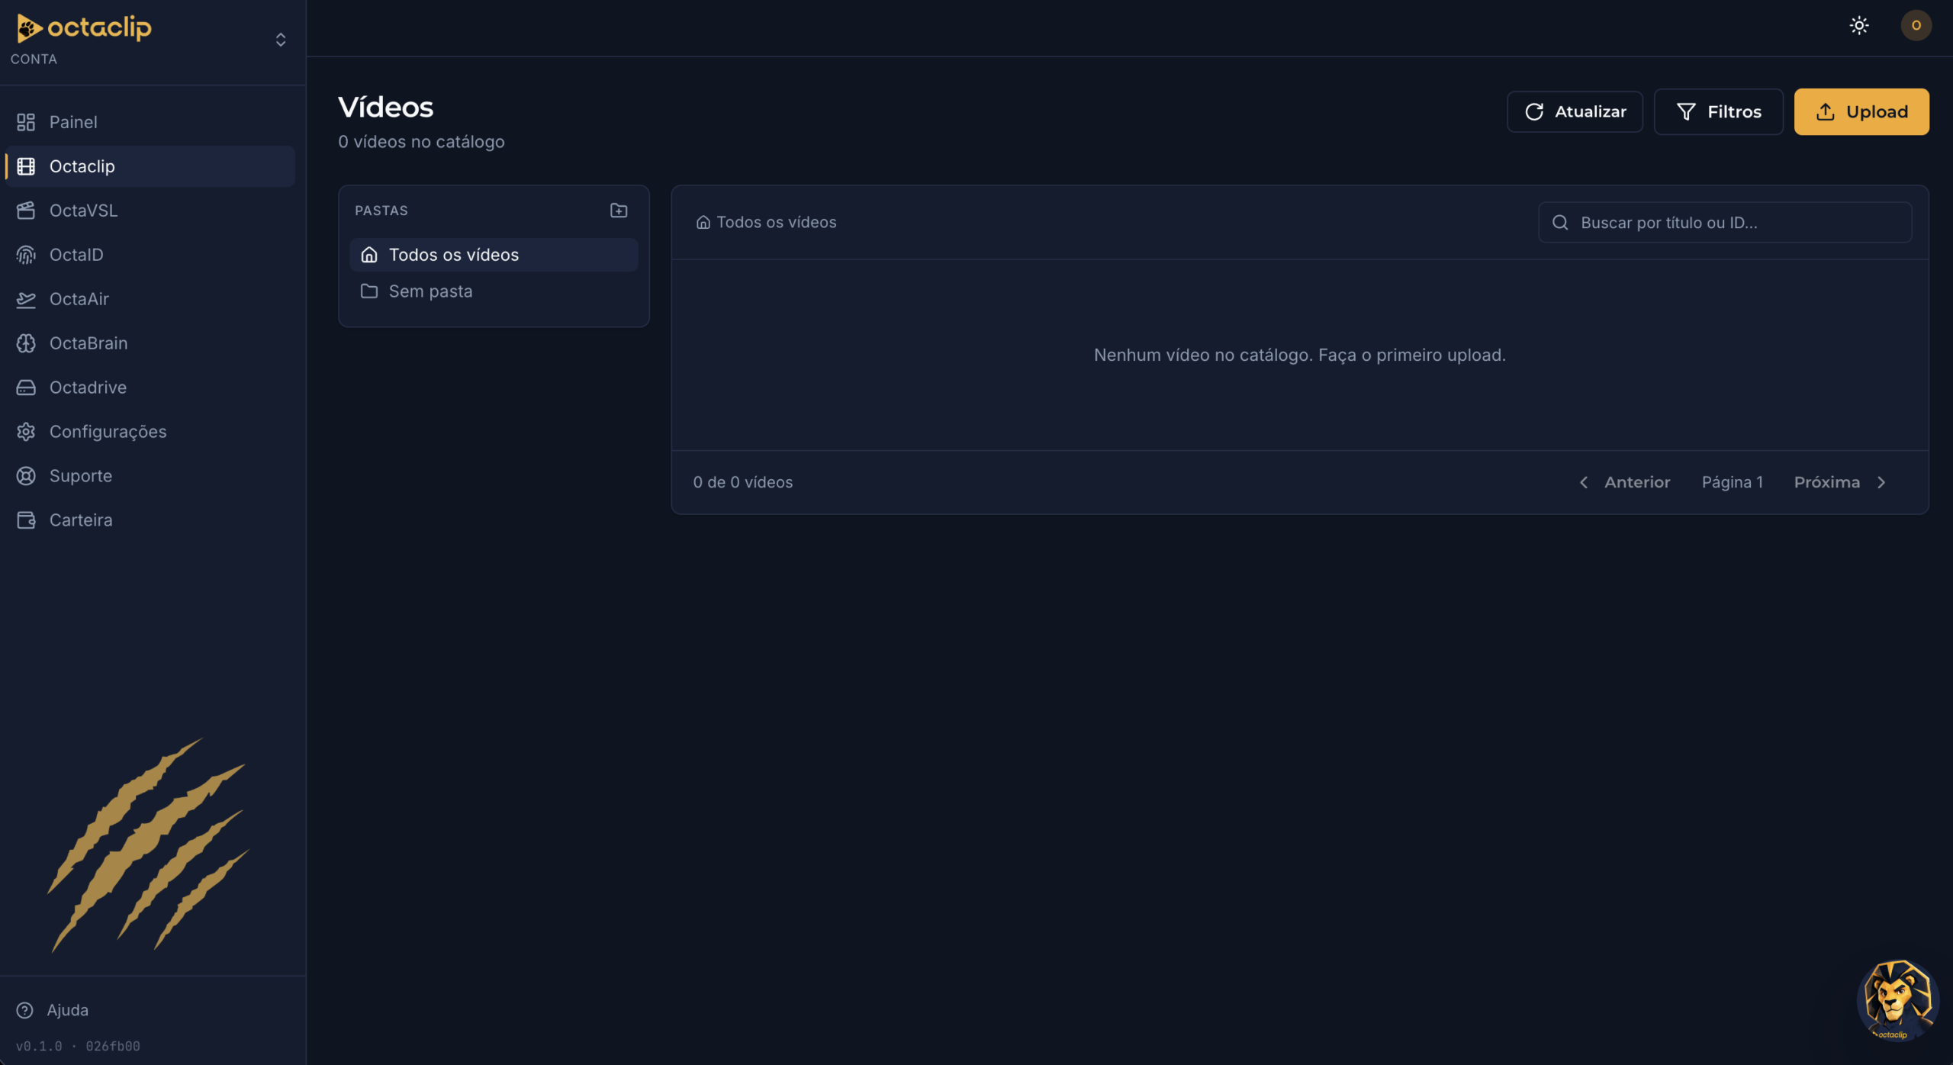This screenshot has height=1065, width=1953.
Task: Open the Carteira wallet page
Action: coord(150,520)
